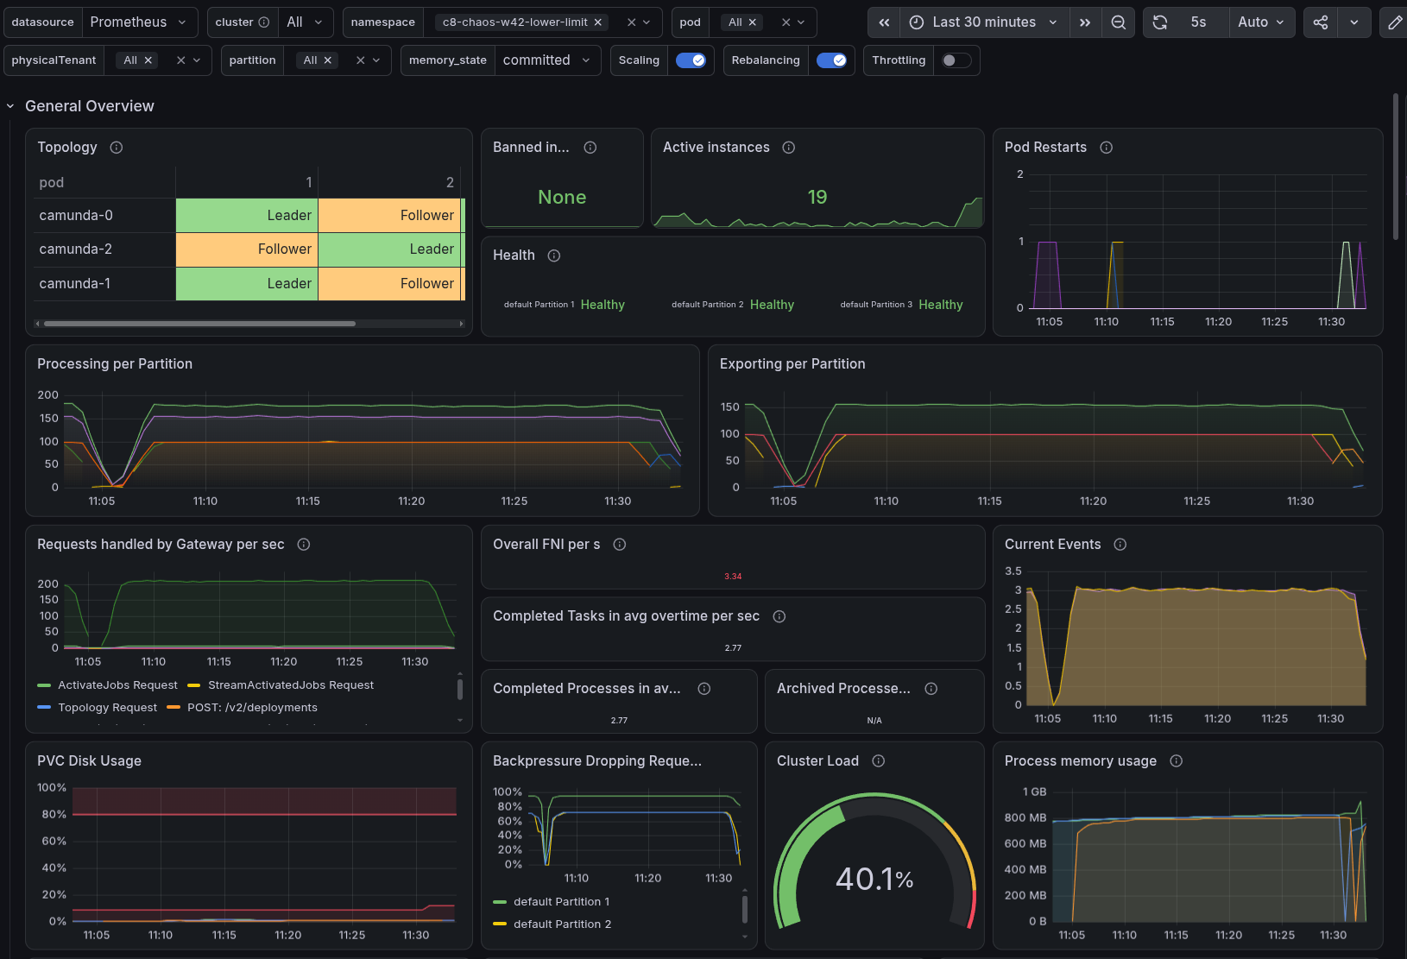Open the cluster All dropdown
Image resolution: width=1407 pixels, height=959 pixels.
(x=306, y=22)
